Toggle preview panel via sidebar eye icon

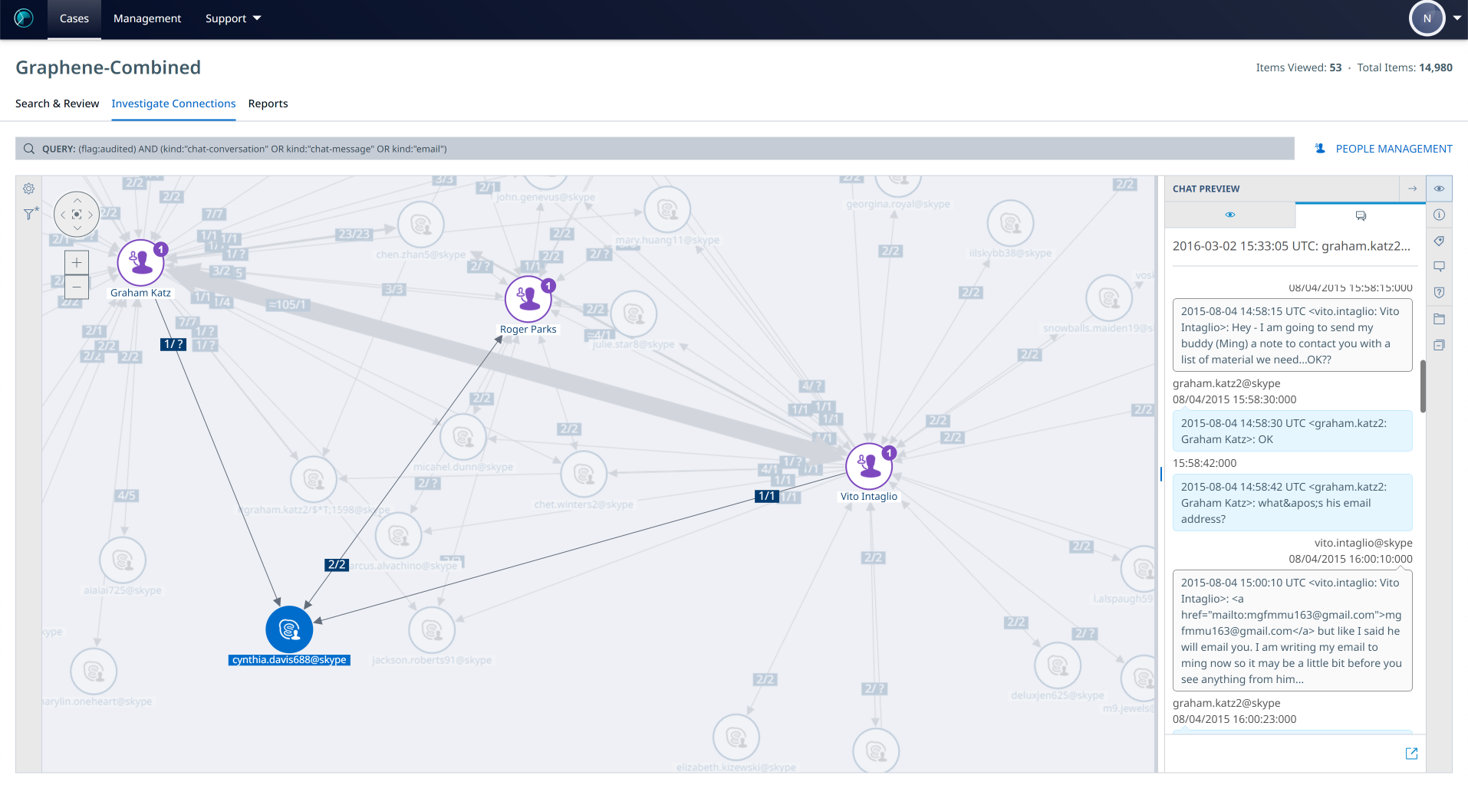[x=1439, y=189]
